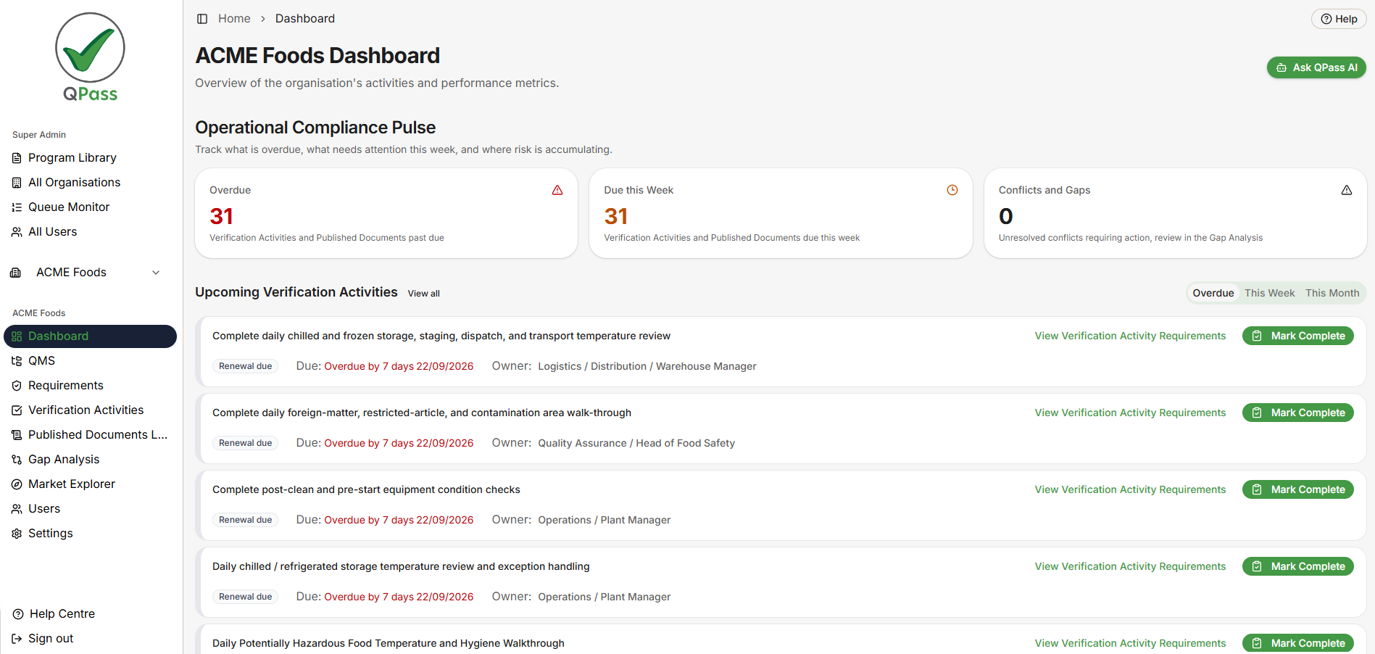View requirements for refrigerated storage exception handling
This screenshot has width=1375, height=654.
1130,566
